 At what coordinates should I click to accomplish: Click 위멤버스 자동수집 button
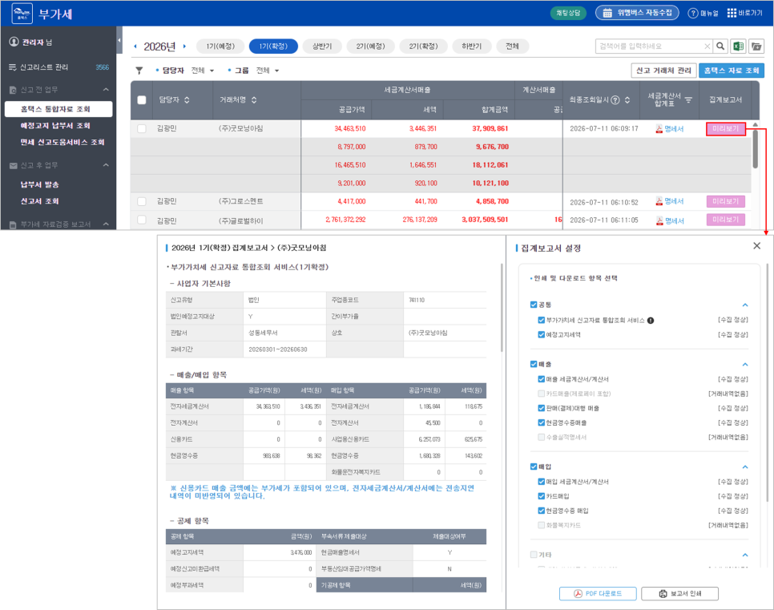tap(637, 13)
